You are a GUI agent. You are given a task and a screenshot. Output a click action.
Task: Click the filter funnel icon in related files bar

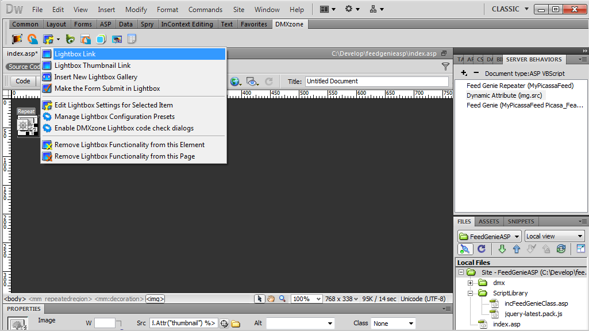[445, 67]
